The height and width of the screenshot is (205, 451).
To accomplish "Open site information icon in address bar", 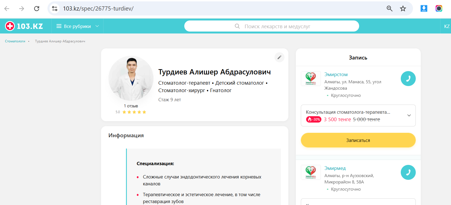I will click(x=55, y=9).
